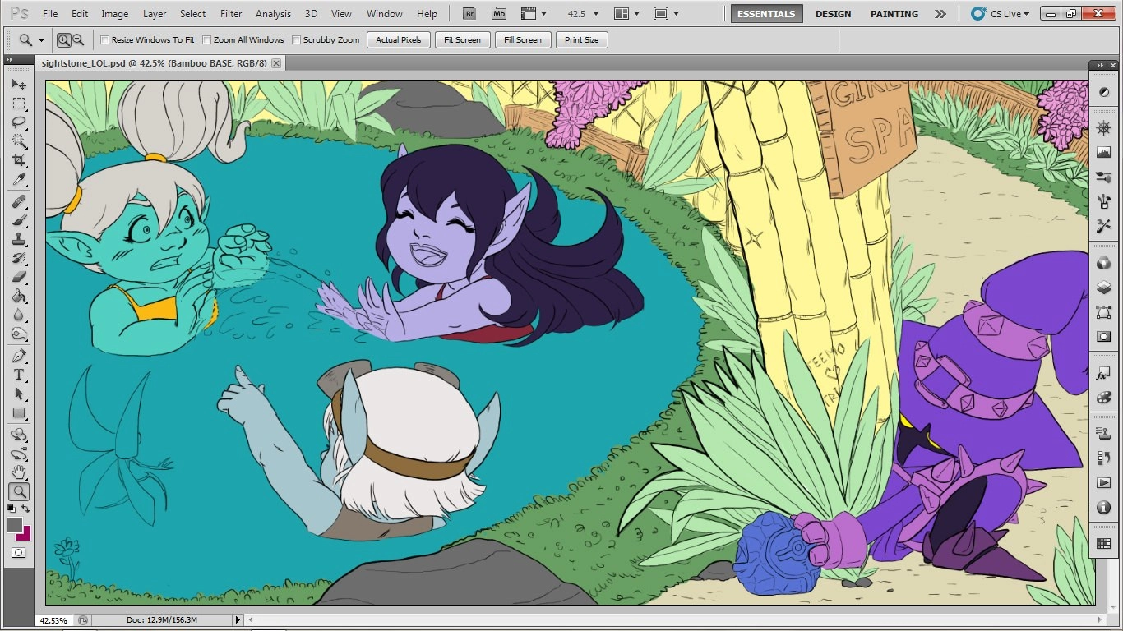Image resolution: width=1123 pixels, height=631 pixels.
Task: Select the Lasso tool
Action: point(18,122)
